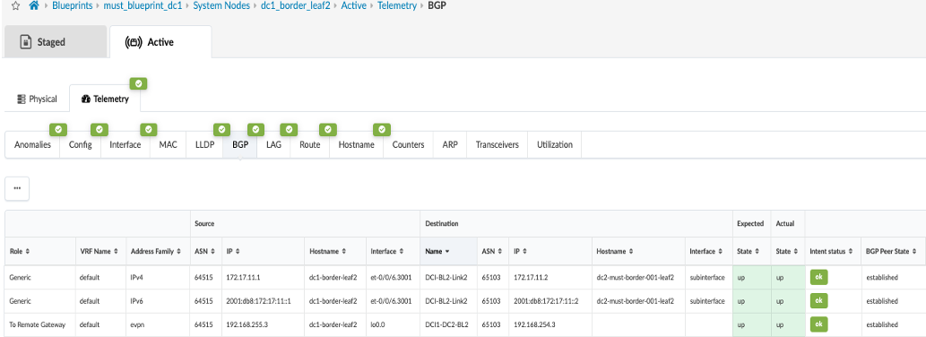Open System Nodes breadcrumb link
Screen dimensions: 926x337
[221, 6]
